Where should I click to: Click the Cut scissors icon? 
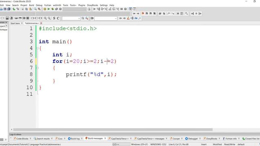23,9
